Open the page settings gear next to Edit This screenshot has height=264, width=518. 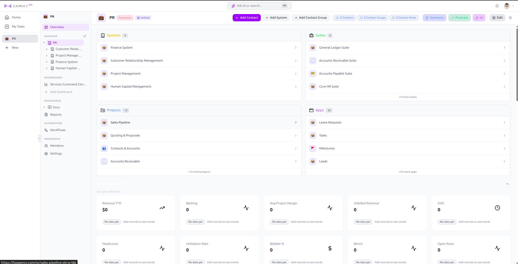click(x=510, y=18)
